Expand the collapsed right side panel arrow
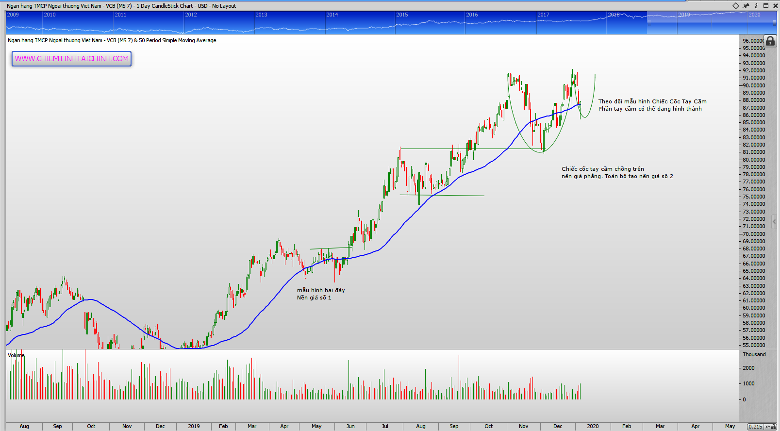The width and height of the screenshot is (780, 431). [774, 221]
